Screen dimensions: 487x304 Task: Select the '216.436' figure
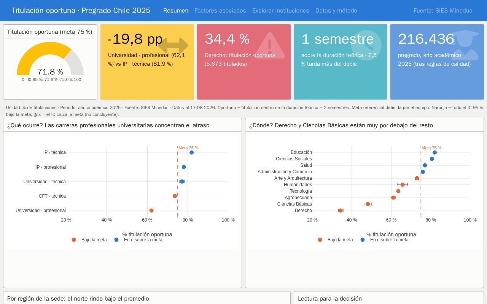426,39
